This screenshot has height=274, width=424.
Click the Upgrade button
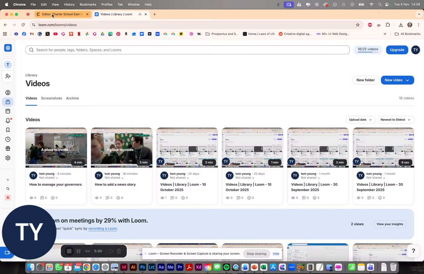397,50
